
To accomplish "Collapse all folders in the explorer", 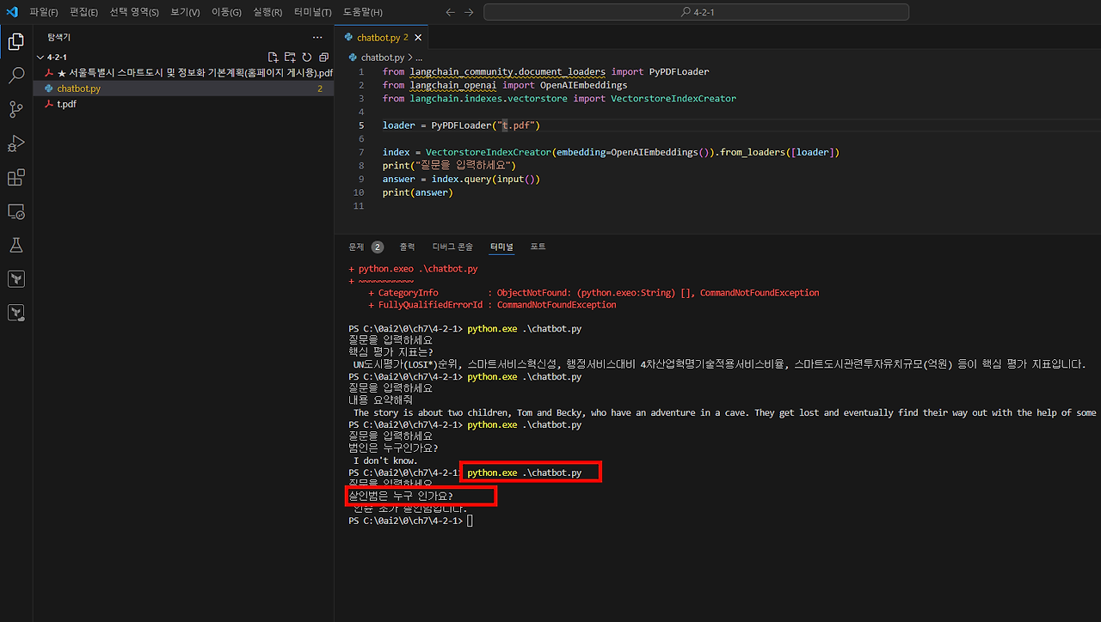I will 324,56.
